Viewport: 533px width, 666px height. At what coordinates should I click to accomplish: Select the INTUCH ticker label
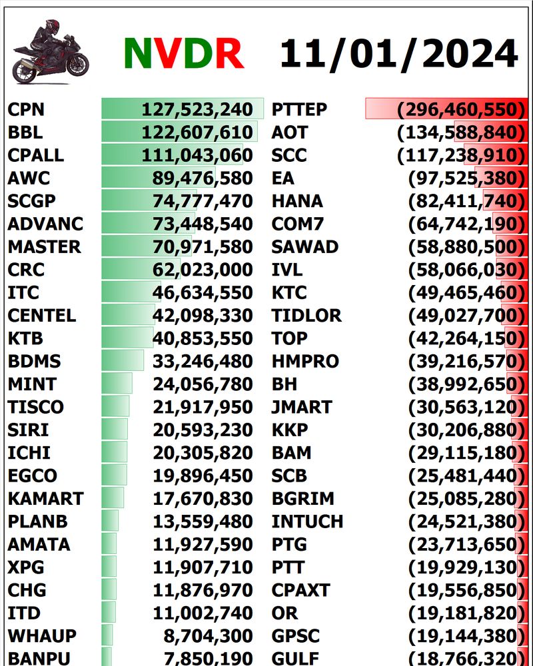tap(307, 521)
